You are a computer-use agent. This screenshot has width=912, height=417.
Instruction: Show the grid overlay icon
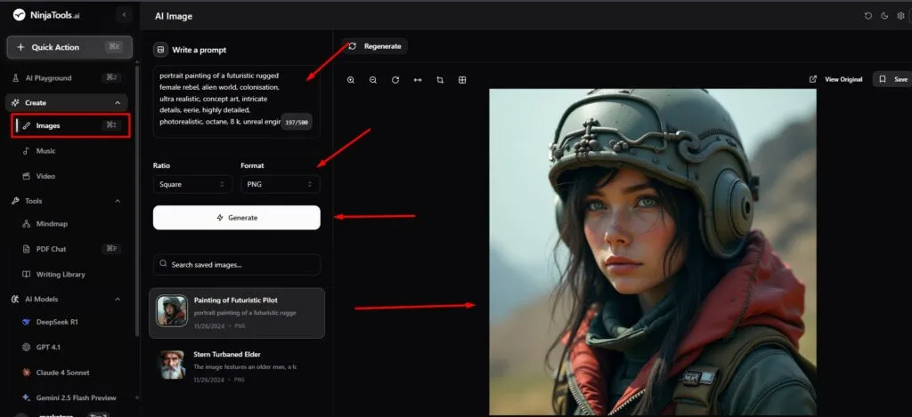[x=462, y=80]
